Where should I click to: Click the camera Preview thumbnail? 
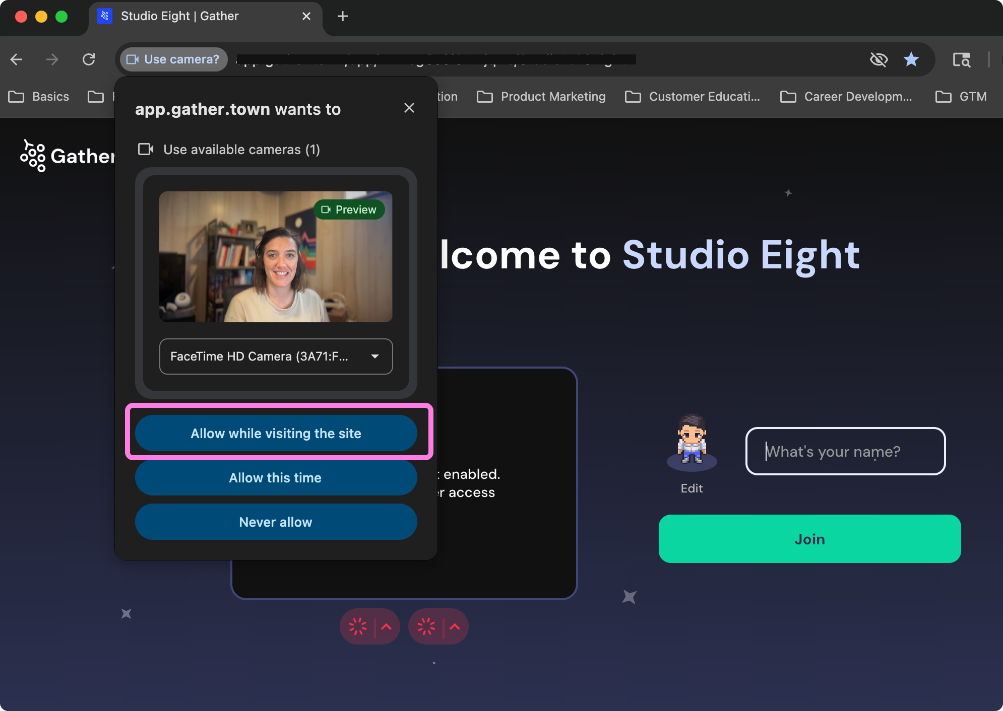[x=276, y=257]
